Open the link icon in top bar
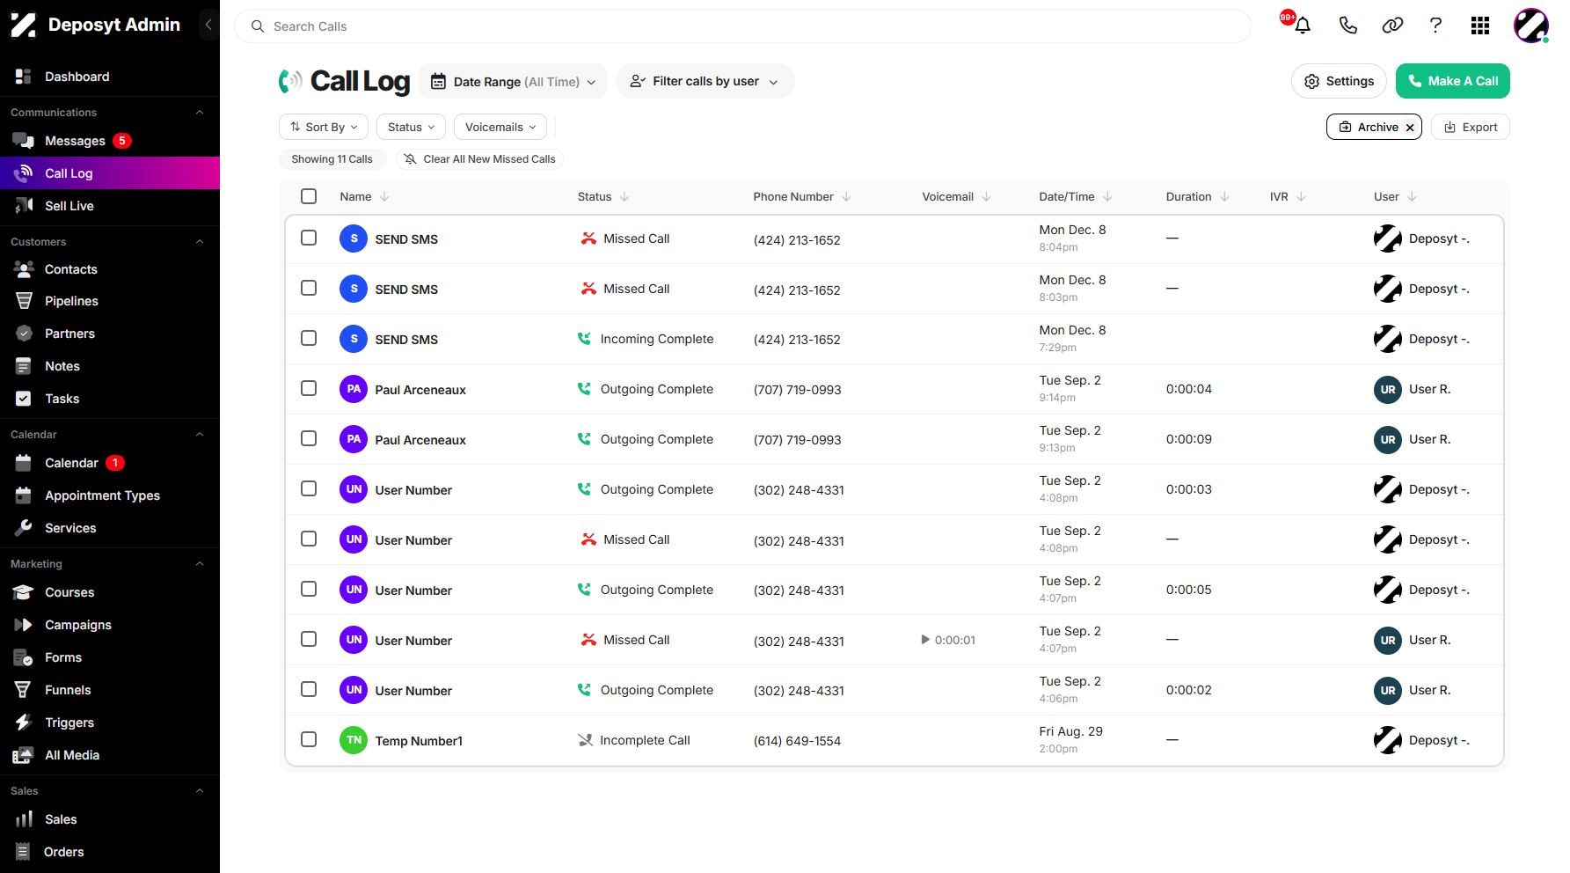The width and height of the screenshot is (1570, 873). pos(1392,26)
